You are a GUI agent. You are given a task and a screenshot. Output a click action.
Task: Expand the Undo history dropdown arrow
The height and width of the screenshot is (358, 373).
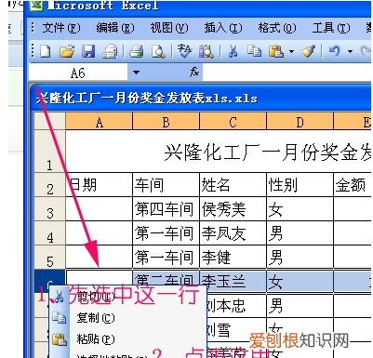click(x=350, y=51)
